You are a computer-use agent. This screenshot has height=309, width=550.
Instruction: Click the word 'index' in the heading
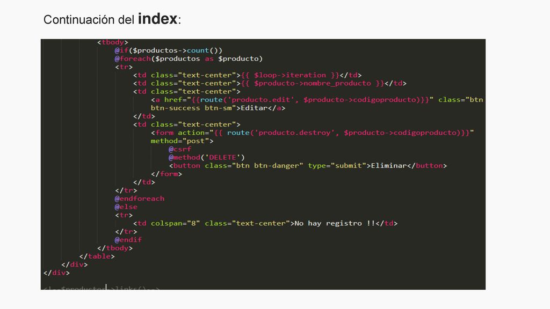point(157,19)
